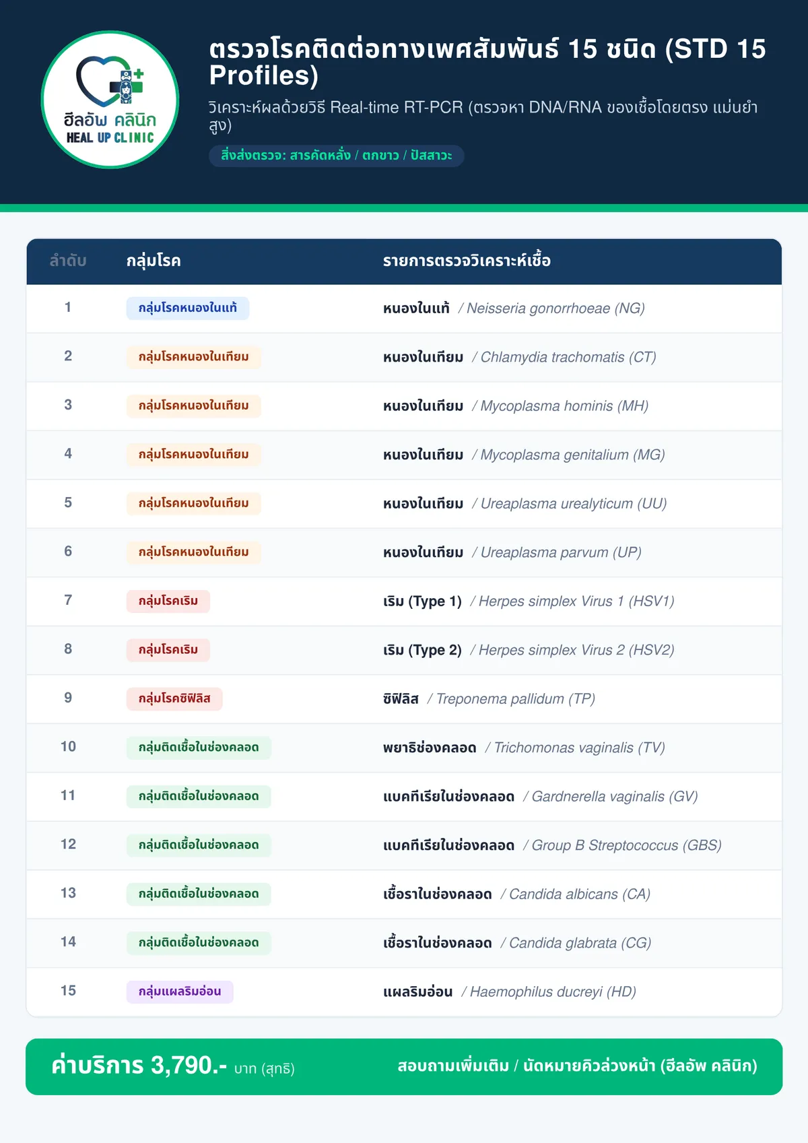The image size is (808, 1143).
Task: Click Group B Streptococcus (GBS) entry
Action: coord(623,846)
